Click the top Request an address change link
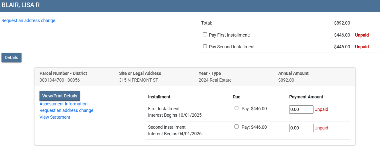This screenshot has width=380, height=150. tap(29, 21)
